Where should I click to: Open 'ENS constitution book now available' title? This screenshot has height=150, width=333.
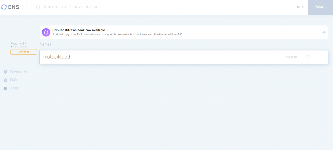(78, 30)
